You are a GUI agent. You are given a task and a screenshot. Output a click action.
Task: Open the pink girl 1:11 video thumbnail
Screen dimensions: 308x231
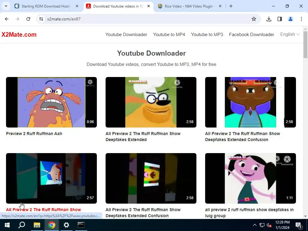tap(251, 178)
